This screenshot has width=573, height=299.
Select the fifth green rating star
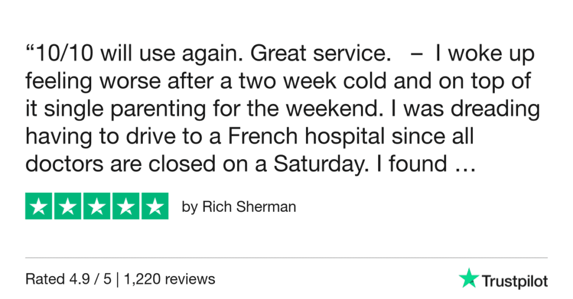[154, 207]
